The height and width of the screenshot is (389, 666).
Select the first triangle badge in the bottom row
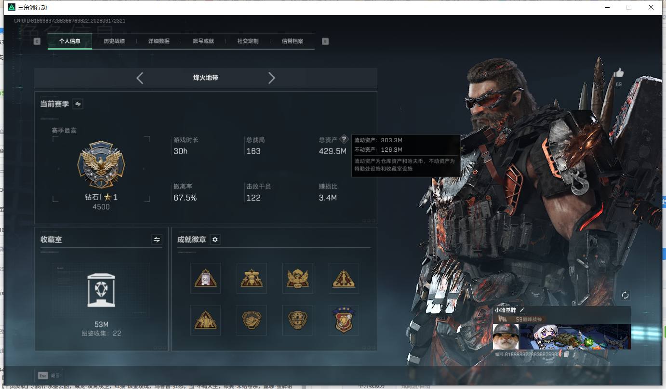pos(205,320)
